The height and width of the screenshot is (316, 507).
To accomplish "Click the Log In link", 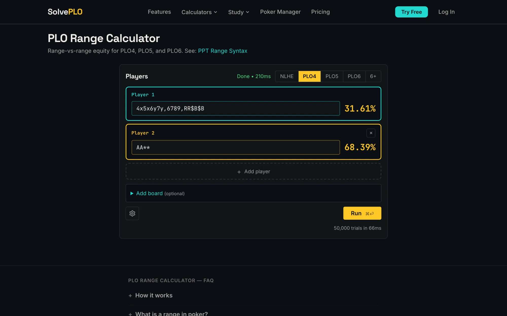I will click(446, 12).
